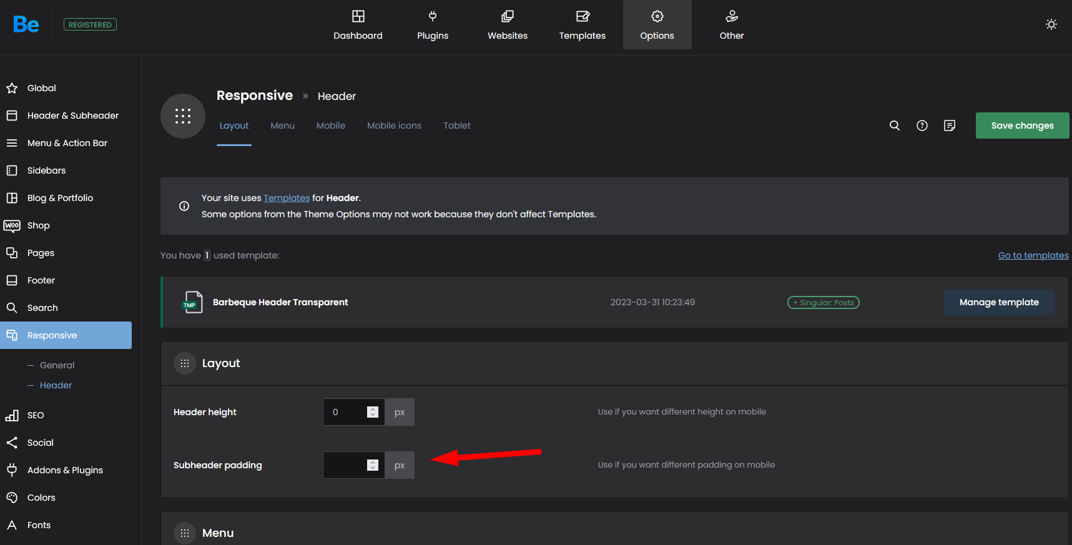Screen dimensions: 1072x545
Task: Open Search section in sidebar
Action: pos(66,308)
